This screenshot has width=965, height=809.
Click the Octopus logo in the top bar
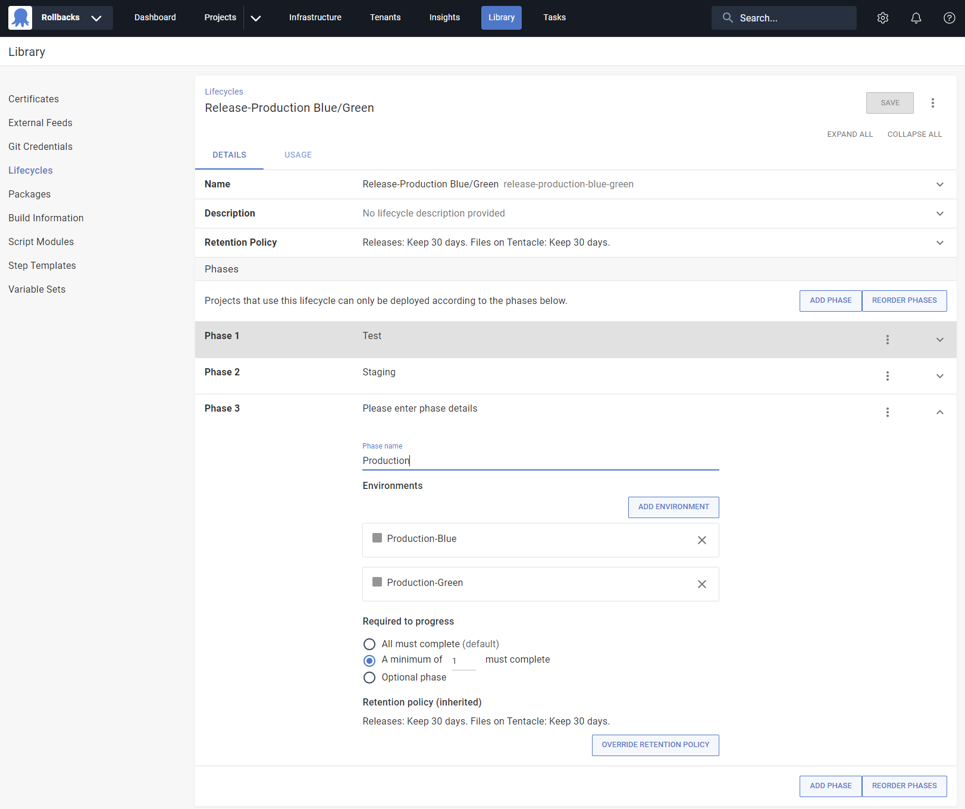pos(19,17)
